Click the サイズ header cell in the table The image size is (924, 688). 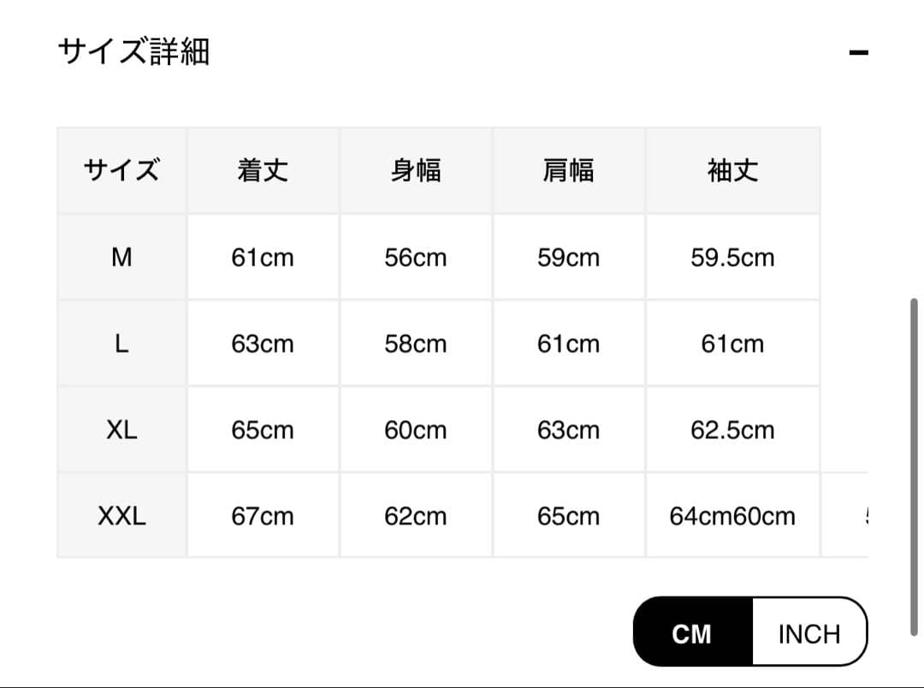[121, 170]
